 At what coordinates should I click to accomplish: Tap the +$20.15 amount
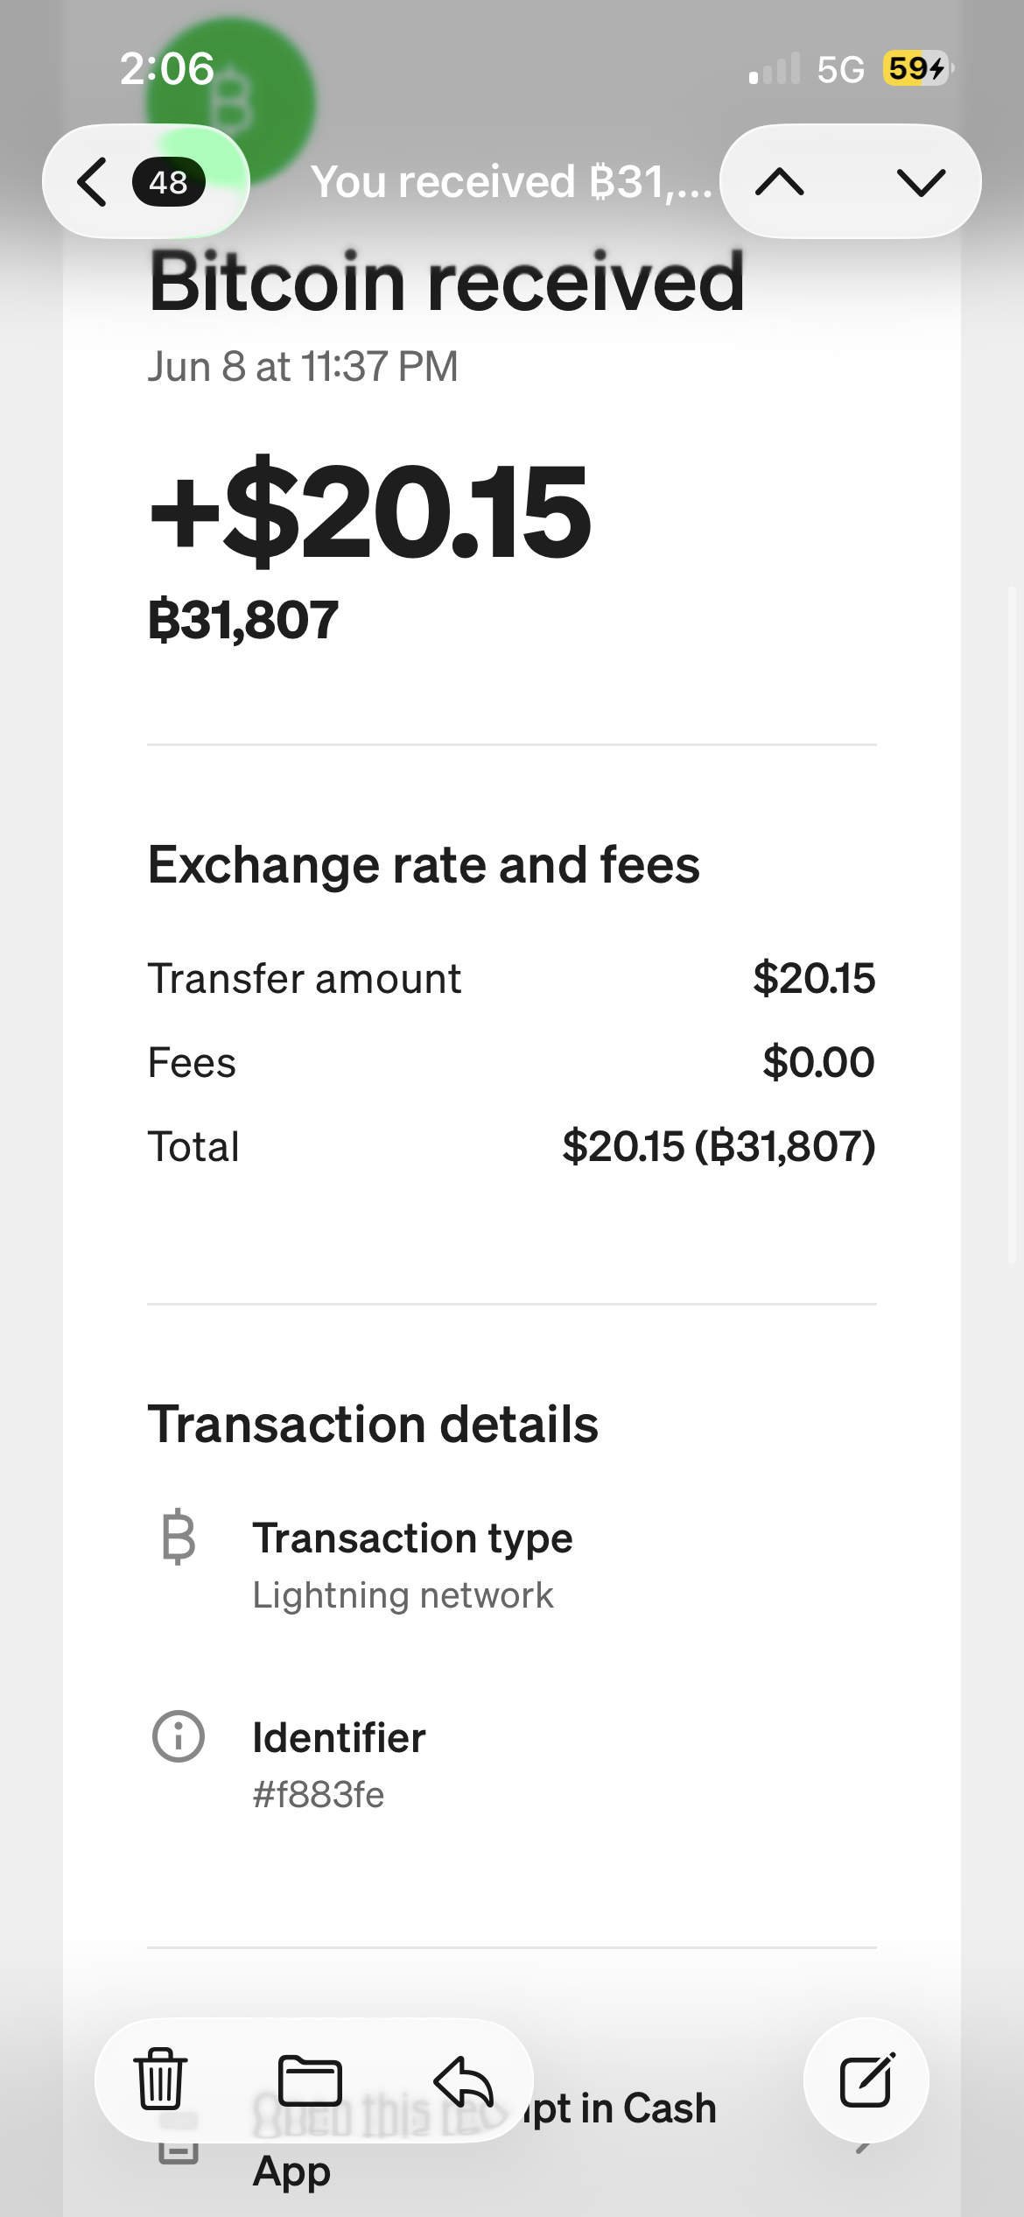tap(370, 510)
